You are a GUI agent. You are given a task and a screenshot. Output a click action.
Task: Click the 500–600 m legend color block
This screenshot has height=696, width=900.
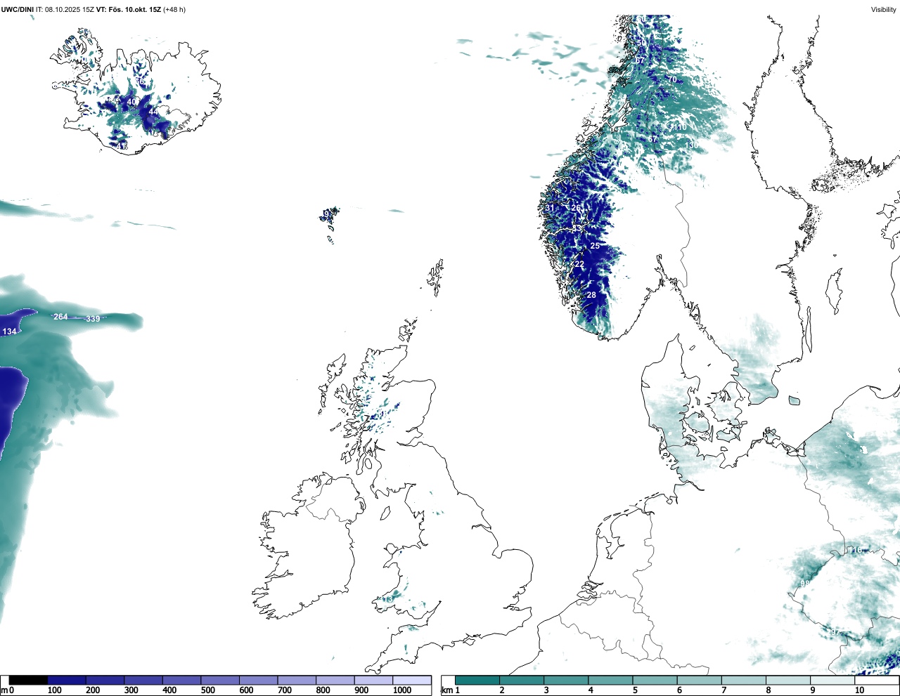click(x=220, y=680)
